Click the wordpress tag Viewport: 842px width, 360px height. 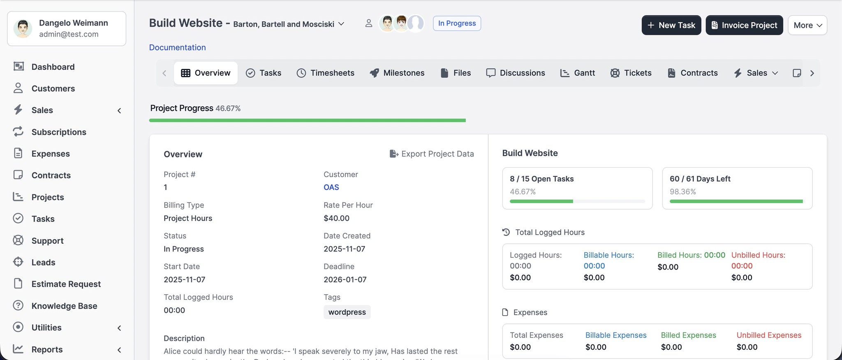(x=347, y=312)
